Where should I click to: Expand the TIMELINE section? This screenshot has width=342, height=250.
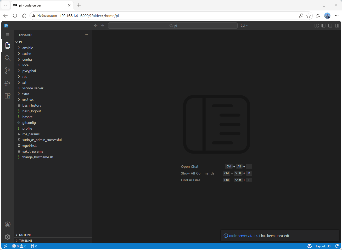[26, 241]
